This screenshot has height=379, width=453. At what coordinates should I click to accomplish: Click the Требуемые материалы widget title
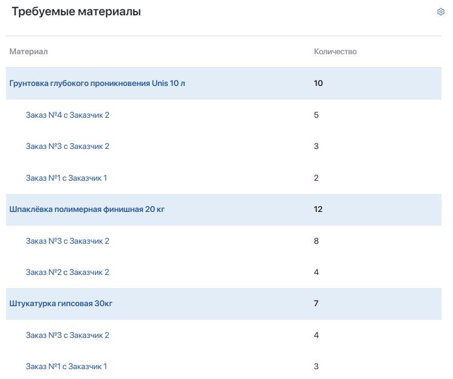click(76, 12)
